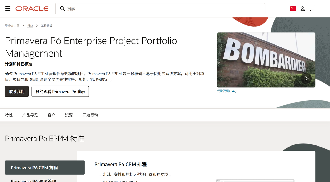Click the 计划和排程标准 subtitle text

pos(19,64)
